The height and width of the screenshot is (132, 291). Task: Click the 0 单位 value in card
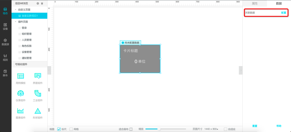[x=140, y=61]
